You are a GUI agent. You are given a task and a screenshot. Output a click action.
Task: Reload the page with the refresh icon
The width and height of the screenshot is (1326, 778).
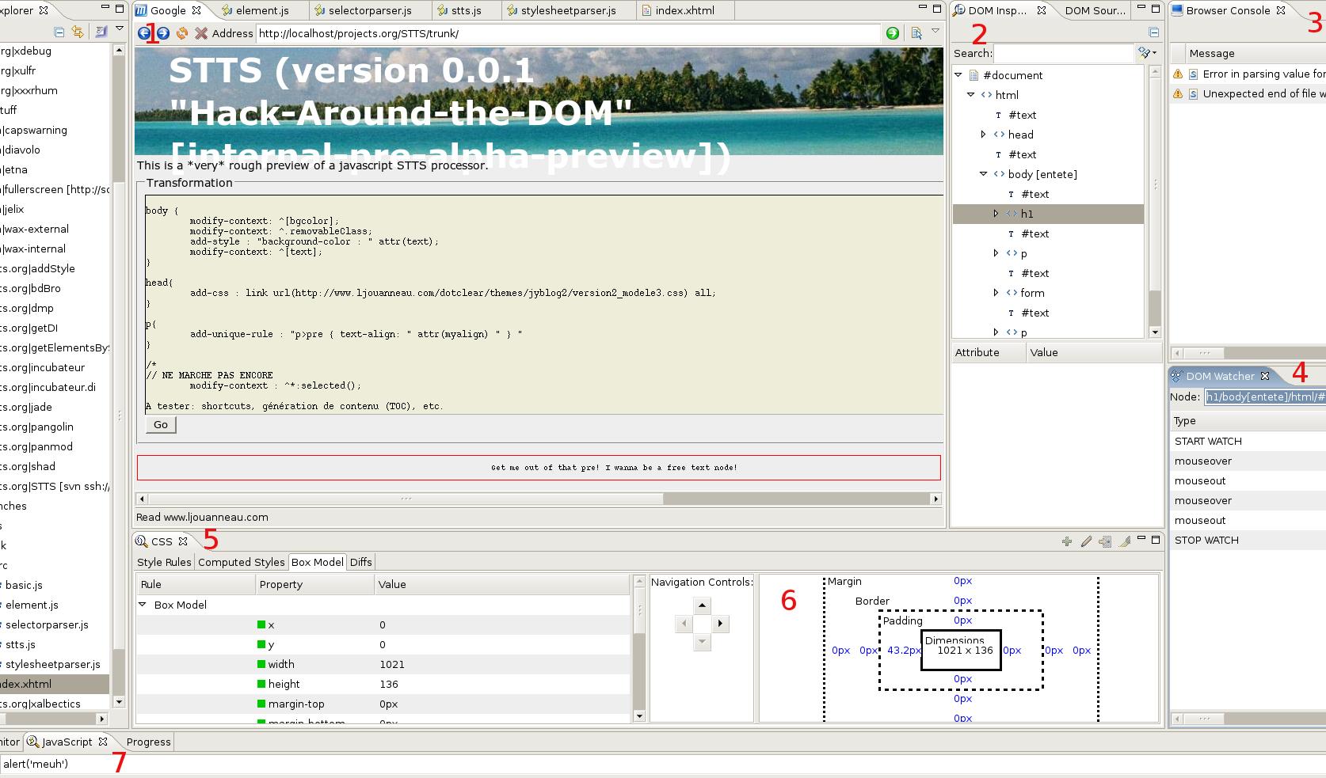tap(182, 33)
